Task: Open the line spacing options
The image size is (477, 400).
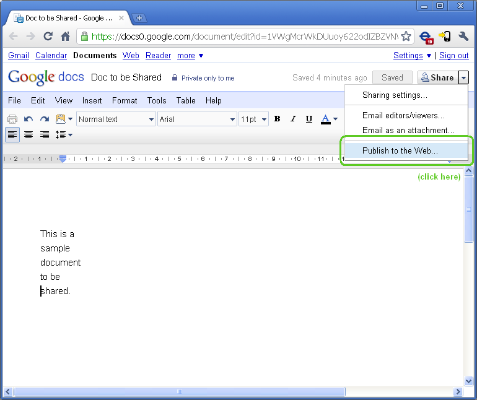Action: (64, 134)
